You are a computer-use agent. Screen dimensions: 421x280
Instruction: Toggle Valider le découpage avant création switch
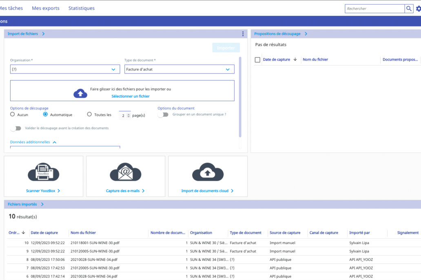point(16,128)
